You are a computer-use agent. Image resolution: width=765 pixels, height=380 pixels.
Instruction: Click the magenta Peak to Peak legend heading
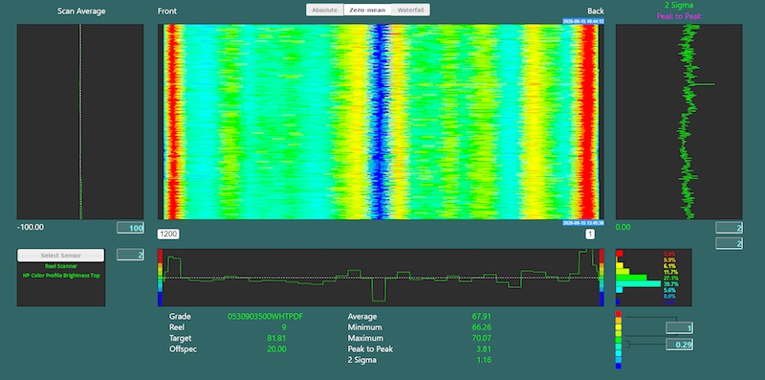pyautogui.click(x=679, y=16)
